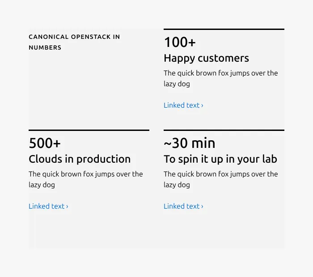Click the black divider line above 100+
The width and height of the screenshot is (313, 277).
pos(224,29)
